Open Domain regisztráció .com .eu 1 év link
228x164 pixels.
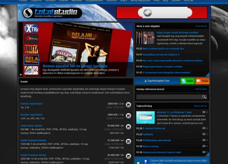pos(31,115)
